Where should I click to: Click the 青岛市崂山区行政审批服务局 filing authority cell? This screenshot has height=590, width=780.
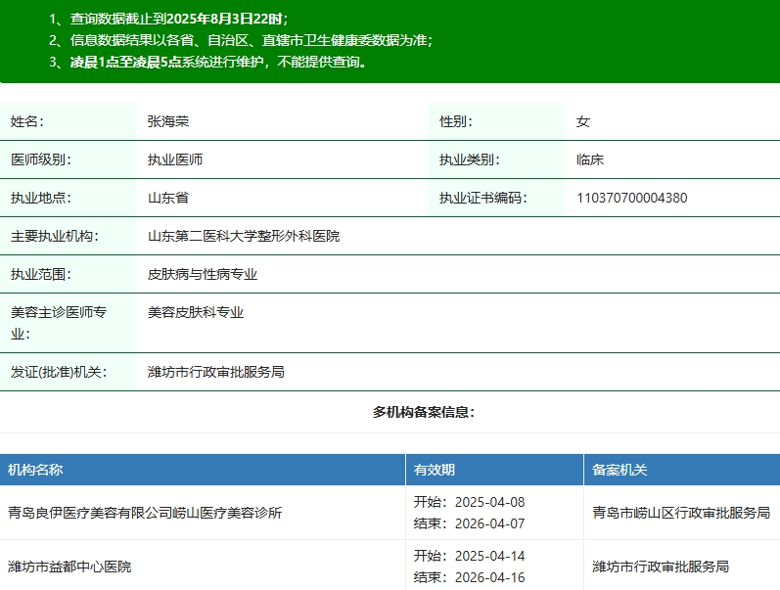(681, 513)
